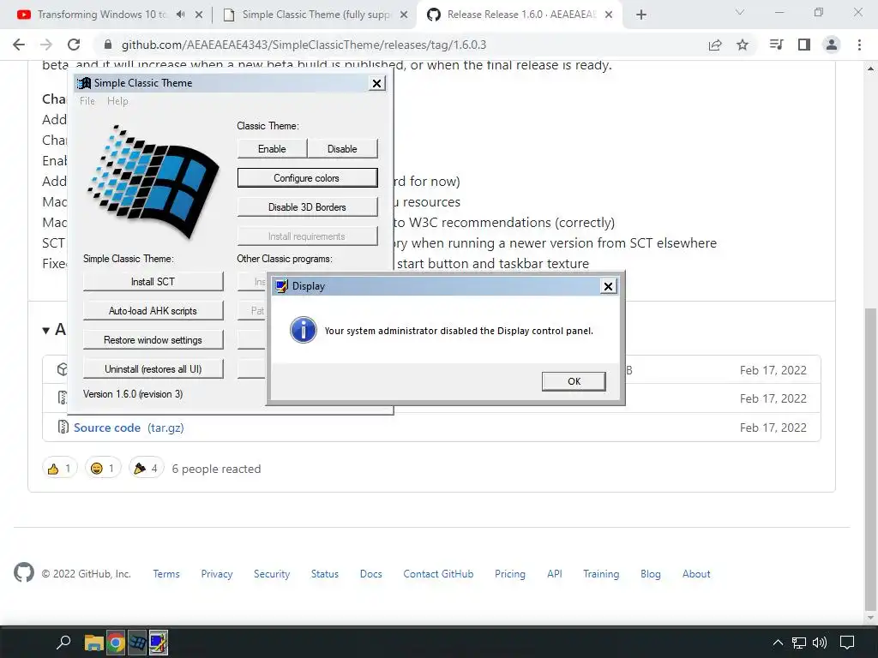Open Help menu in Simple Classic Theme

point(117,101)
